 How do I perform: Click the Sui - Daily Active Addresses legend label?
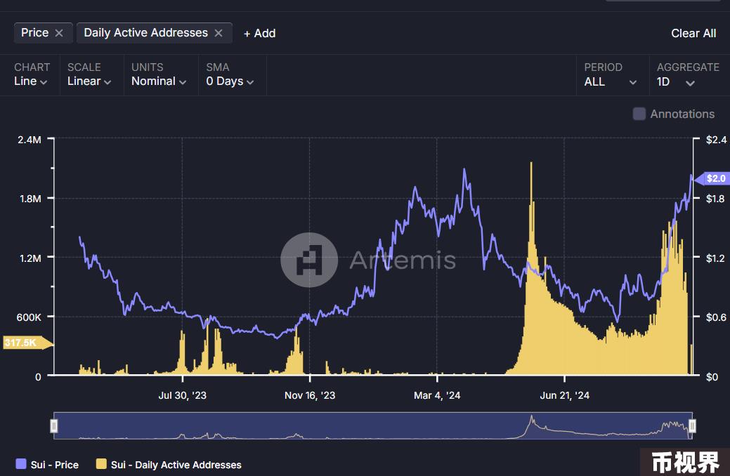click(x=176, y=465)
